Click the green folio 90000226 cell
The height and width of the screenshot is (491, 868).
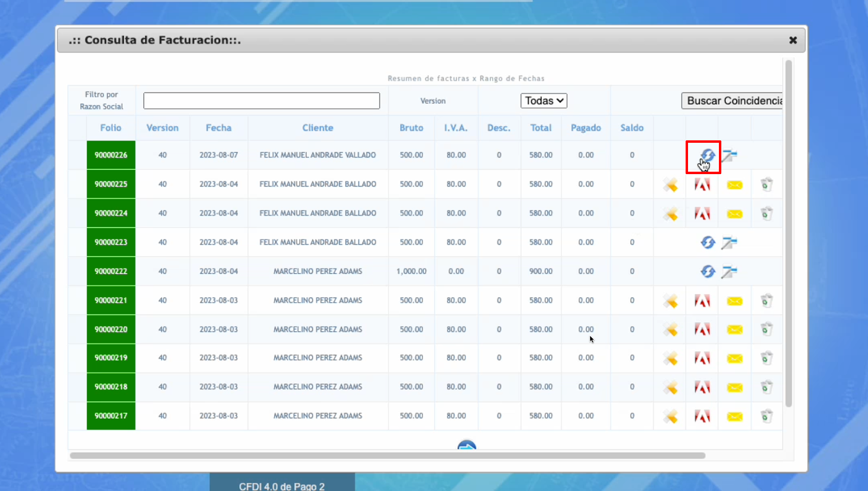pos(111,155)
